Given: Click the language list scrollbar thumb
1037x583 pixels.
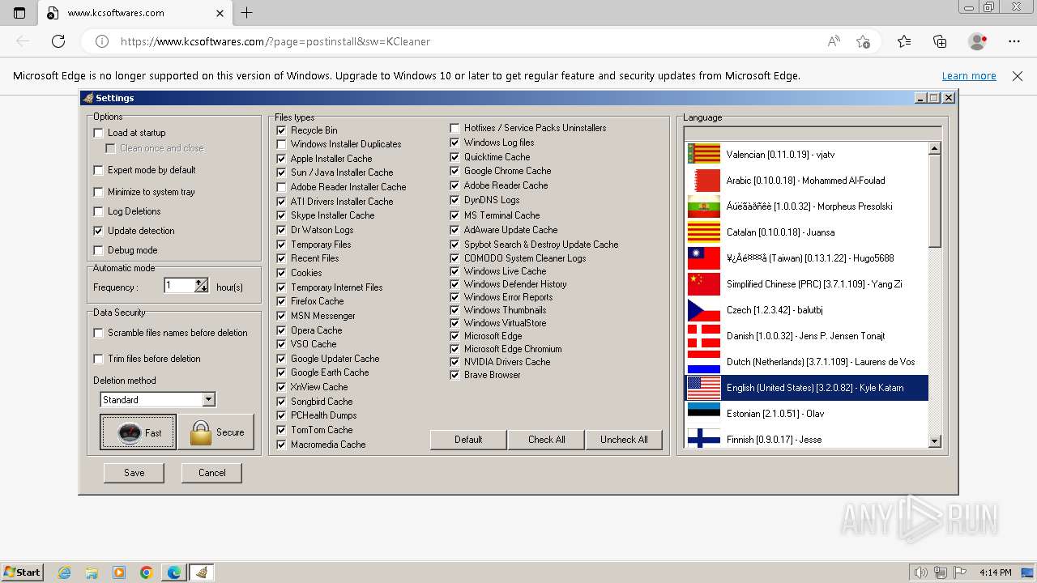Looking at the screenshot, I should click(x=934, y=201).
